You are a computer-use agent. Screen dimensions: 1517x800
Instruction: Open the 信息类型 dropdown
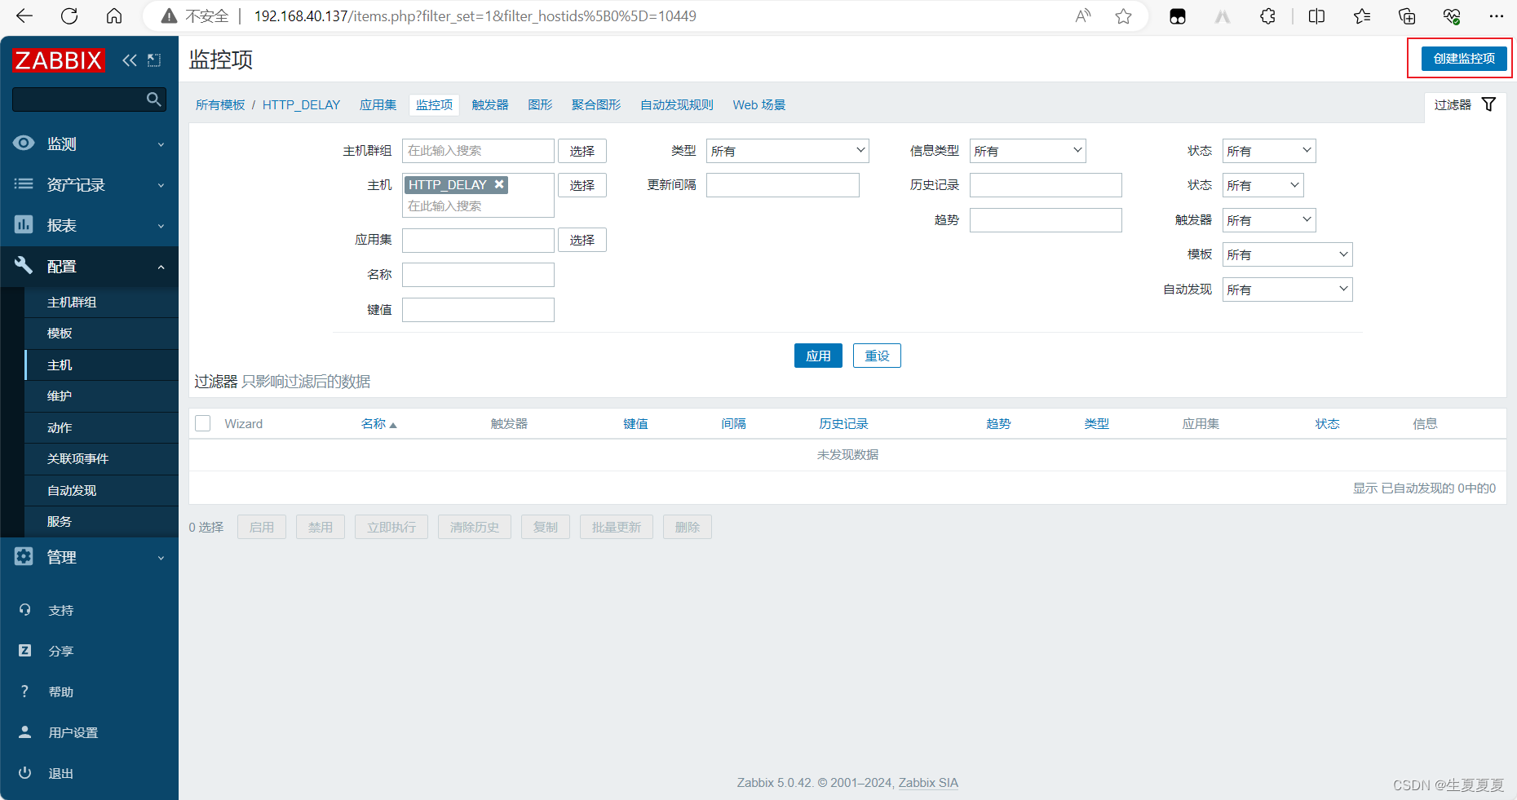tap(1028, 151)
